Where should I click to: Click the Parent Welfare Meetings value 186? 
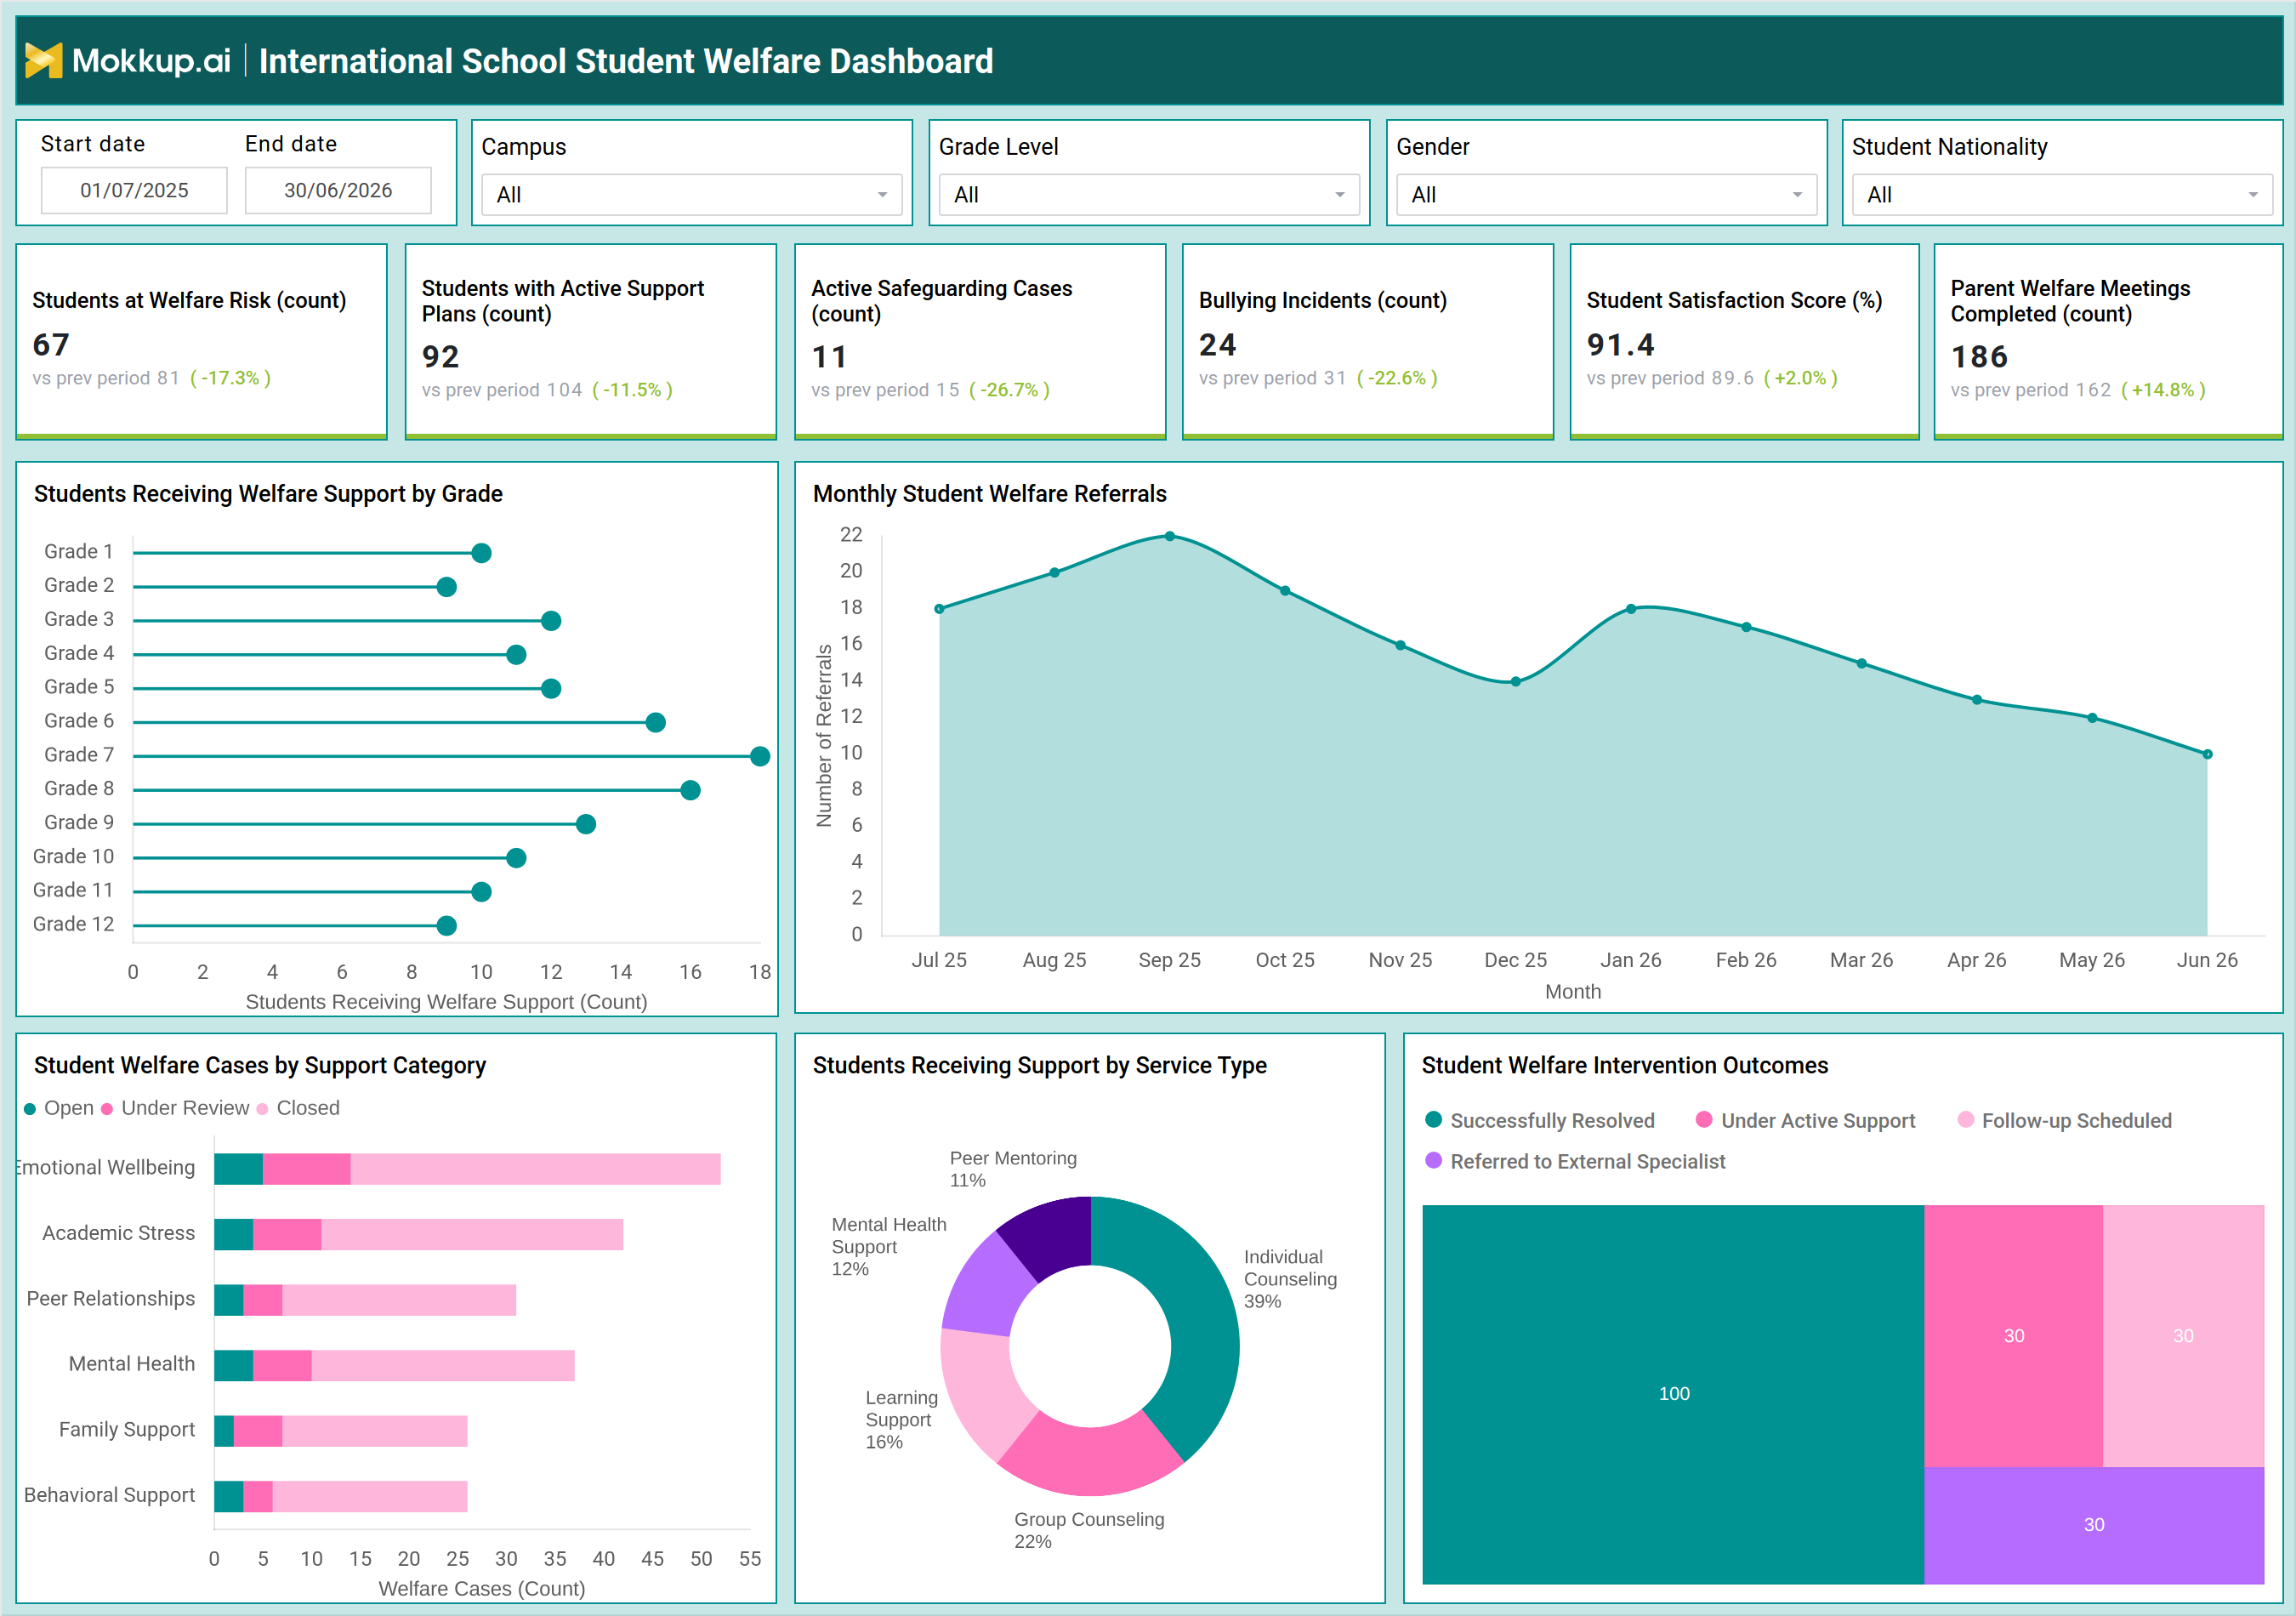1979,357
